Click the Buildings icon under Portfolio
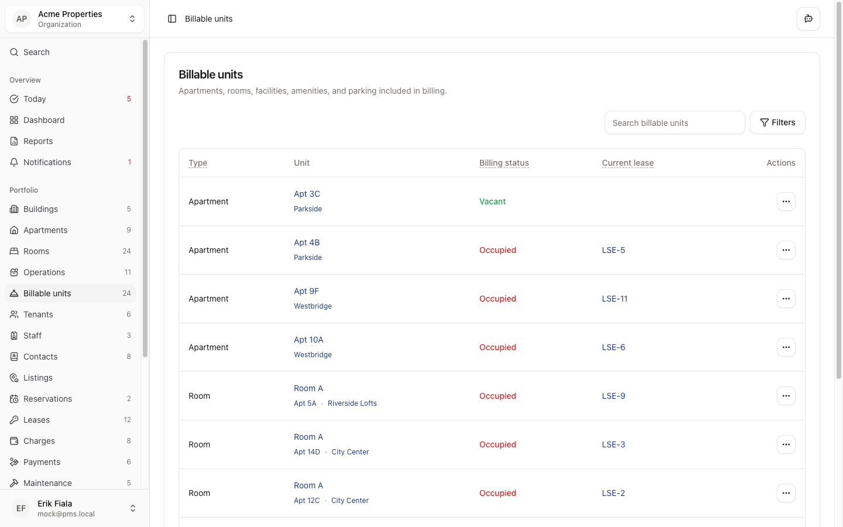 (x=14, y=209)
